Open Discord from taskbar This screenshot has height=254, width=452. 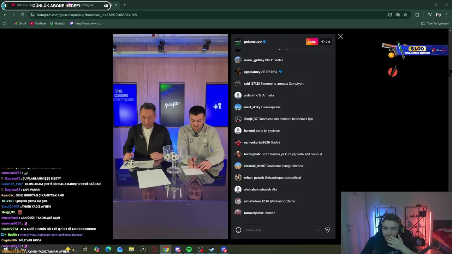(178, 249)
